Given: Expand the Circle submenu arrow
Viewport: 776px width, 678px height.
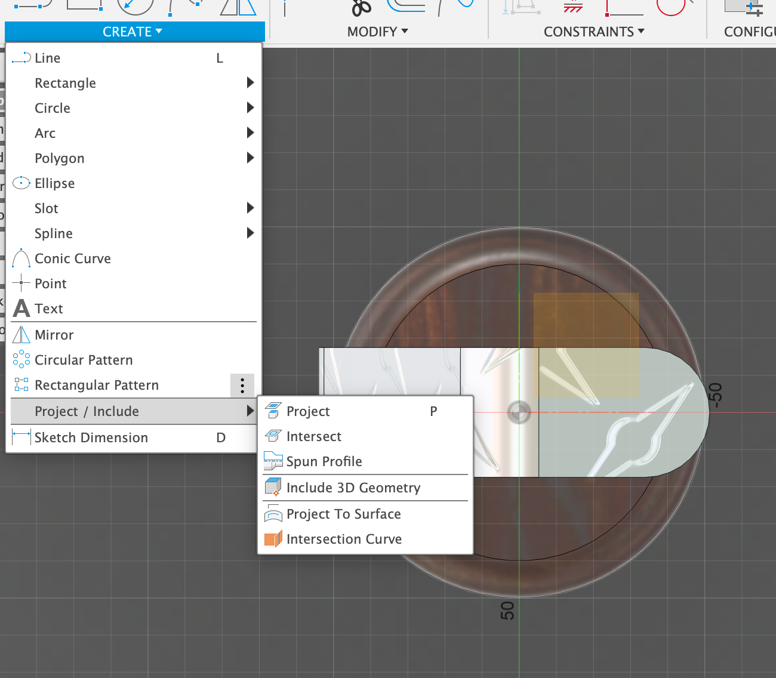Looking at the screenshot, I should coord(250,108).
